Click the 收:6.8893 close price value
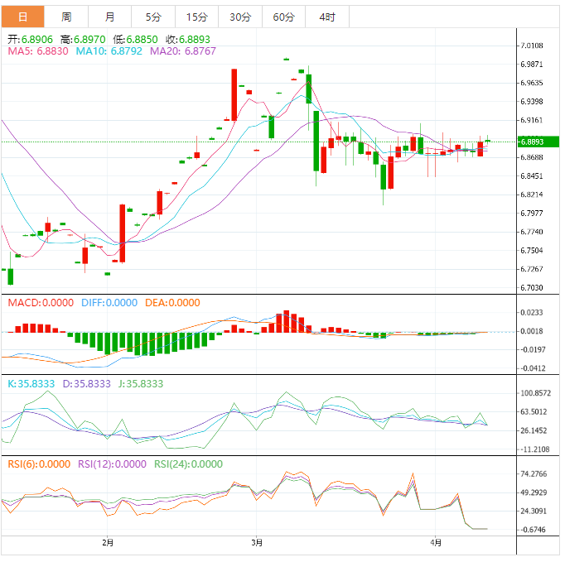This screenshot has height=562, width=565. point(188,39)
